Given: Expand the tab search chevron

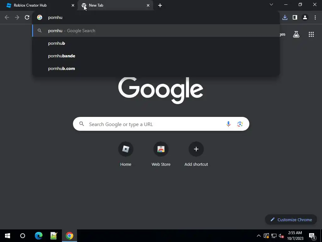Looking at the screenshot, I should click(271, 4).
